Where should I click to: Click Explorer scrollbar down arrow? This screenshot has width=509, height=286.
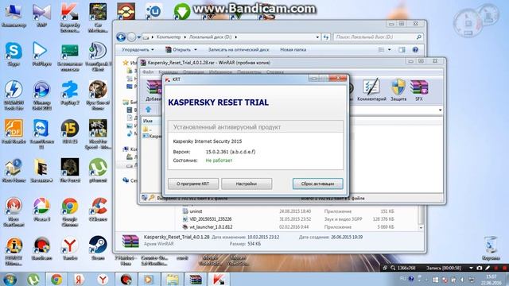421,228
